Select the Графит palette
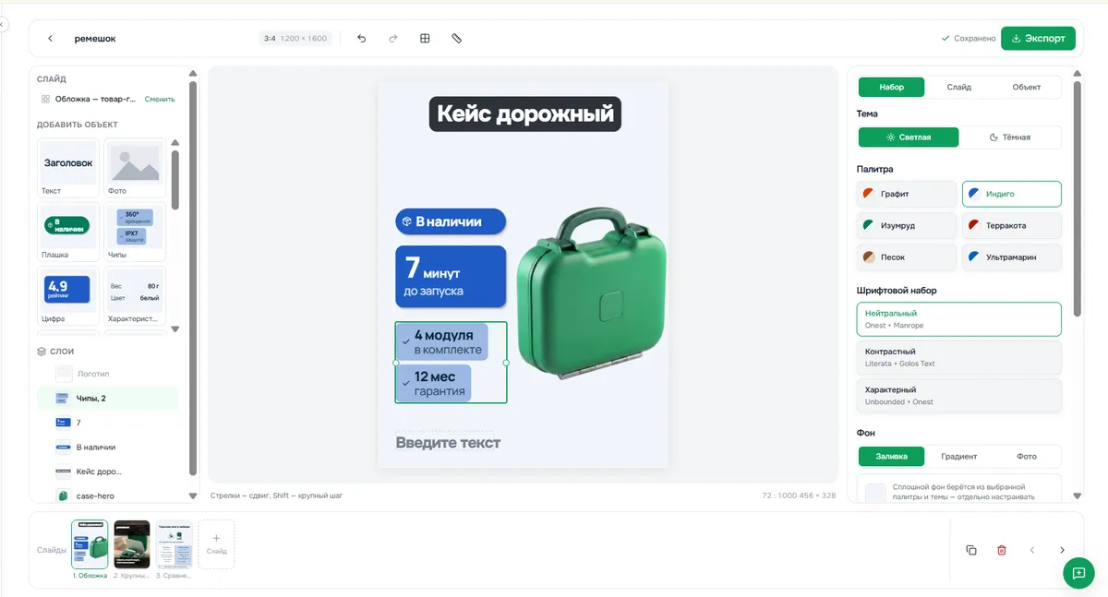Image resolution: width=1108 pixels, height=597 pixels. 907,194
